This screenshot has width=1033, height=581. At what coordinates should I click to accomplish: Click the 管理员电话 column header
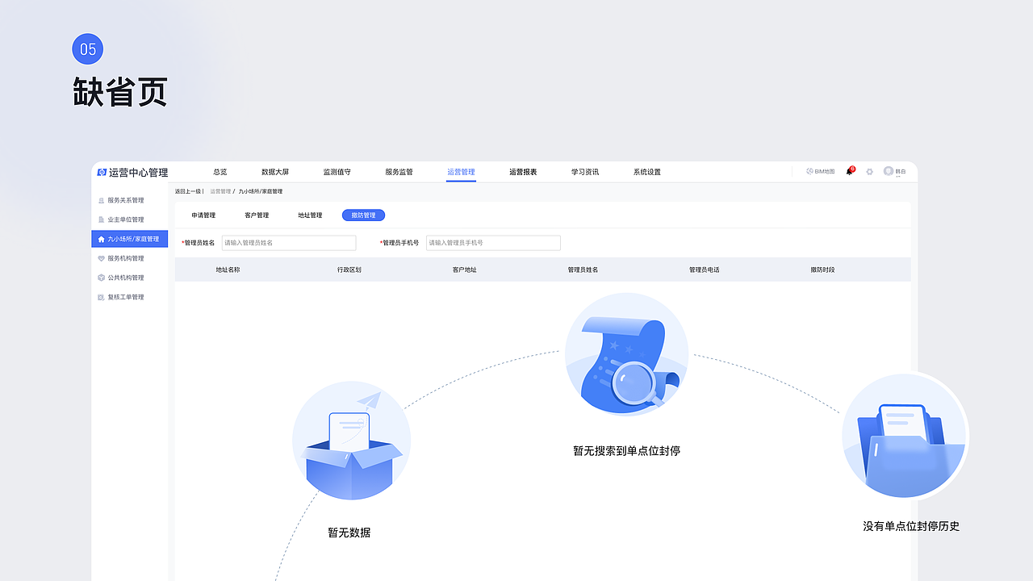[705, 270]
